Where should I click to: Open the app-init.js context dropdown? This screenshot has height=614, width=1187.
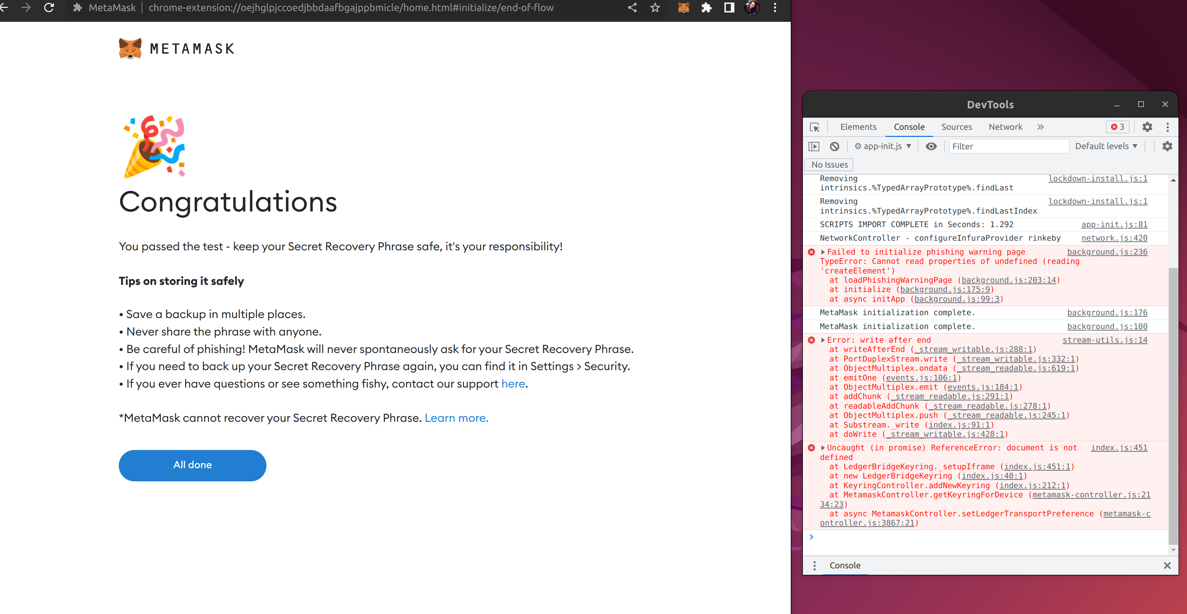tap(883, 146)
